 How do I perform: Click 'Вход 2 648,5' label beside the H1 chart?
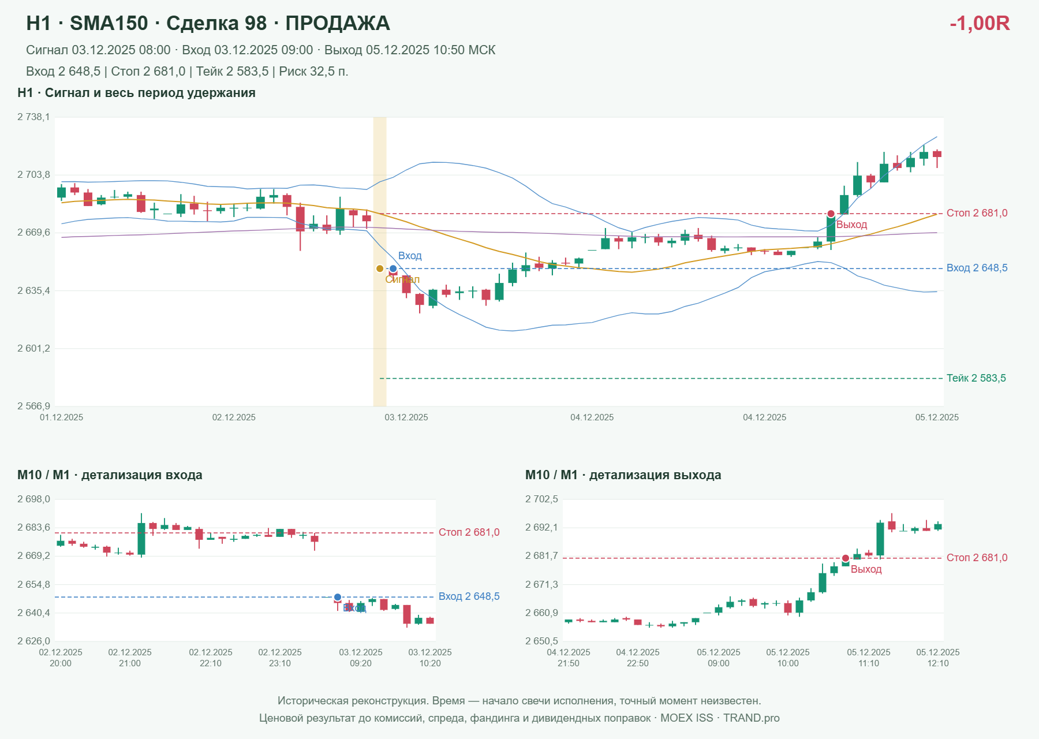[x=977, y=268]
